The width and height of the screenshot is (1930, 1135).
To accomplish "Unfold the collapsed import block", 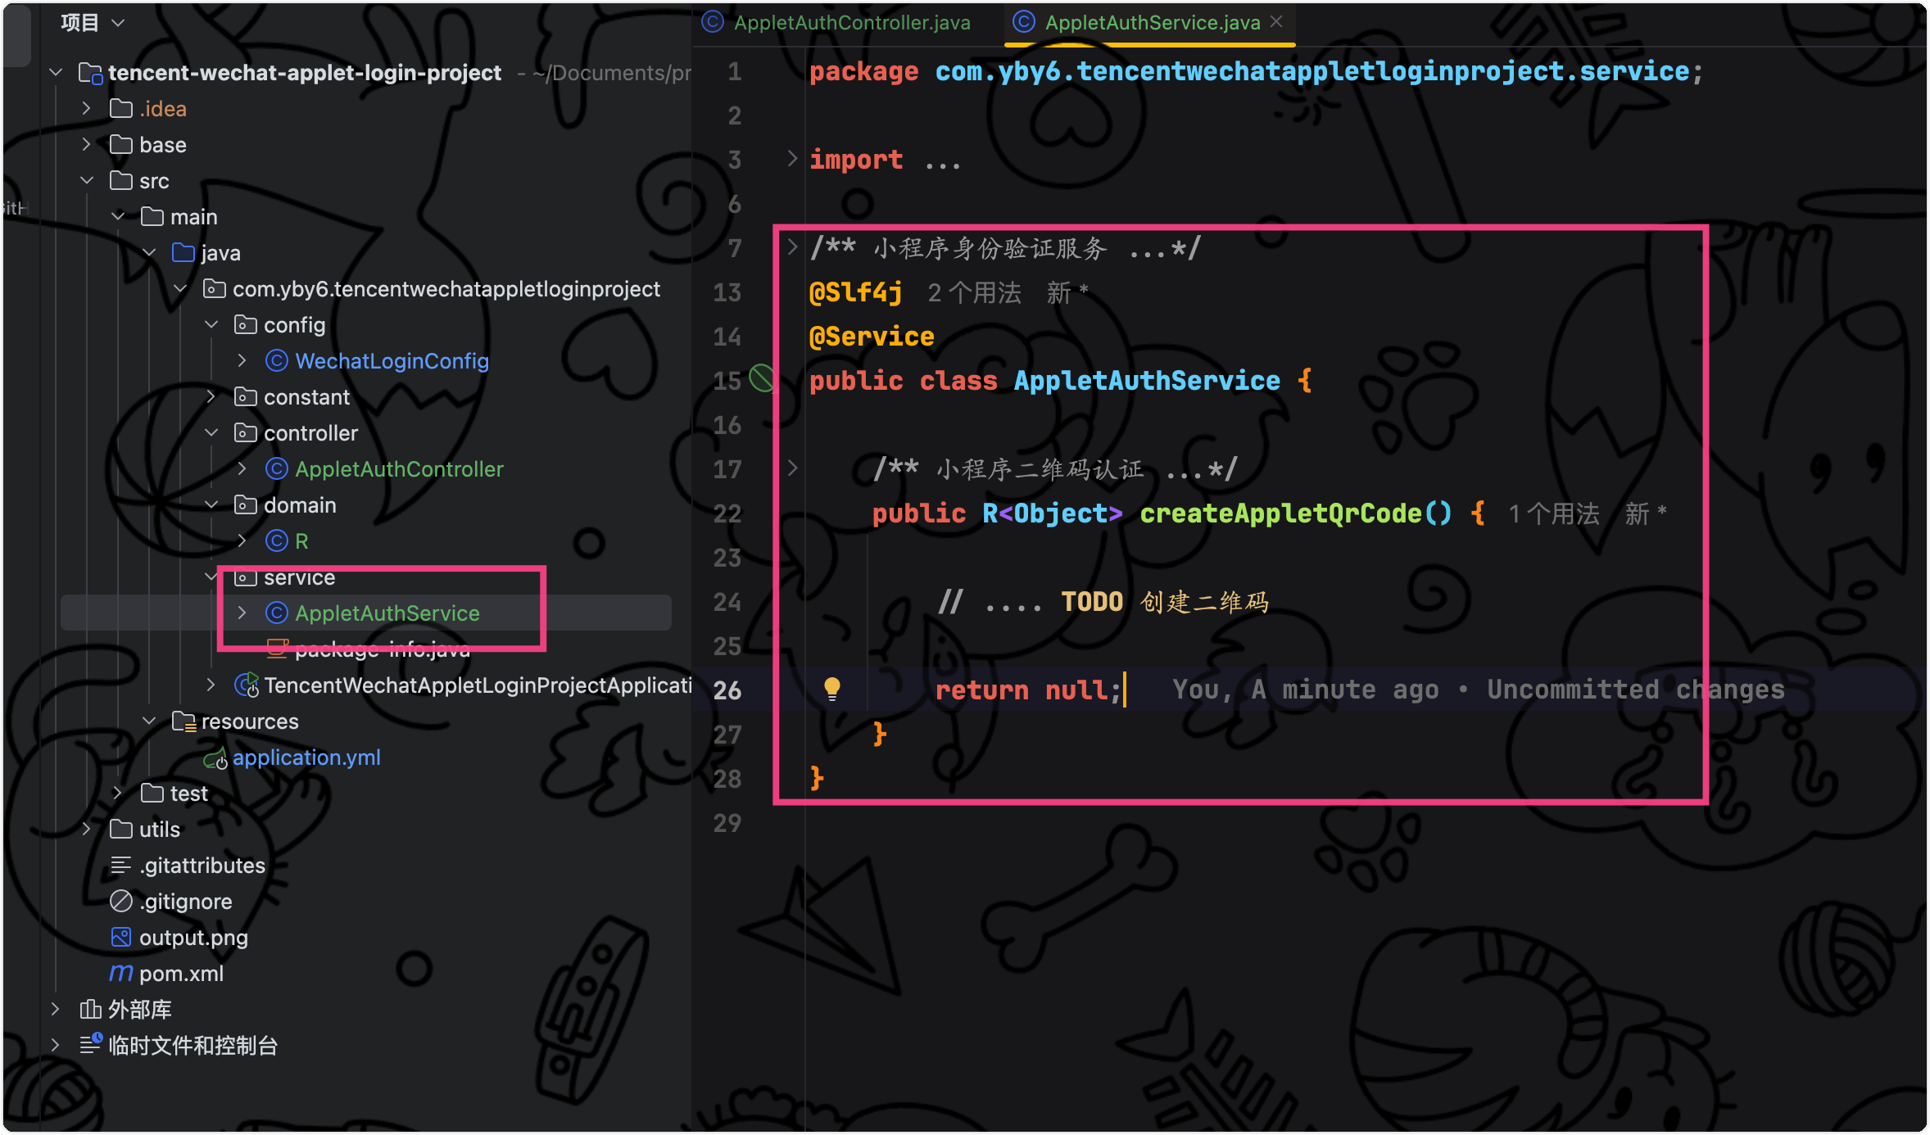I will [792, 159].
